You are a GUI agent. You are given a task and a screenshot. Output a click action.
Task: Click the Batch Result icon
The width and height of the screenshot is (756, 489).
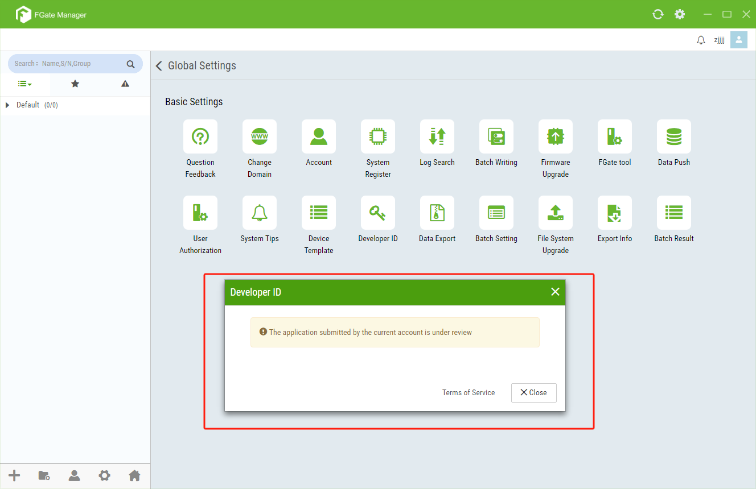674,213
